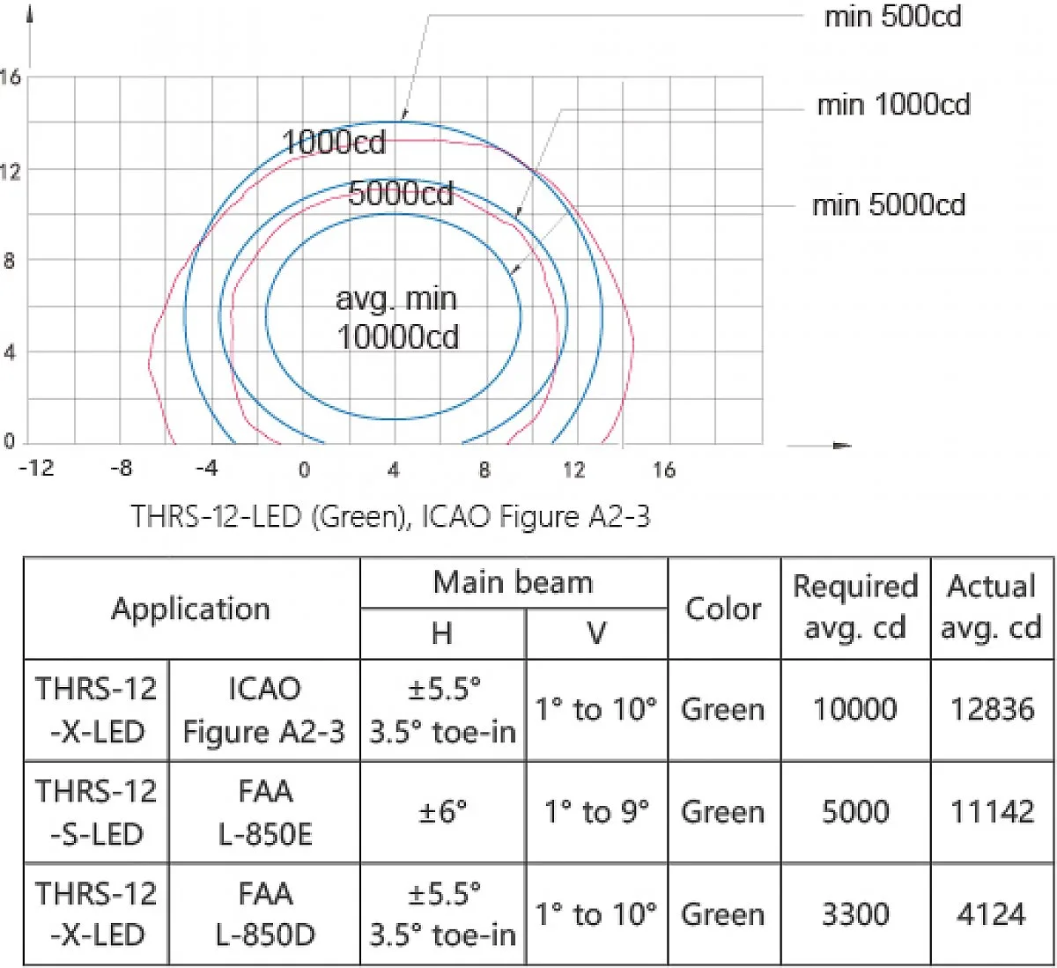Click the '1° to 9°' vertical beam cell
The height and width of the screenshot is (968, 1057).
click(596, 811)
